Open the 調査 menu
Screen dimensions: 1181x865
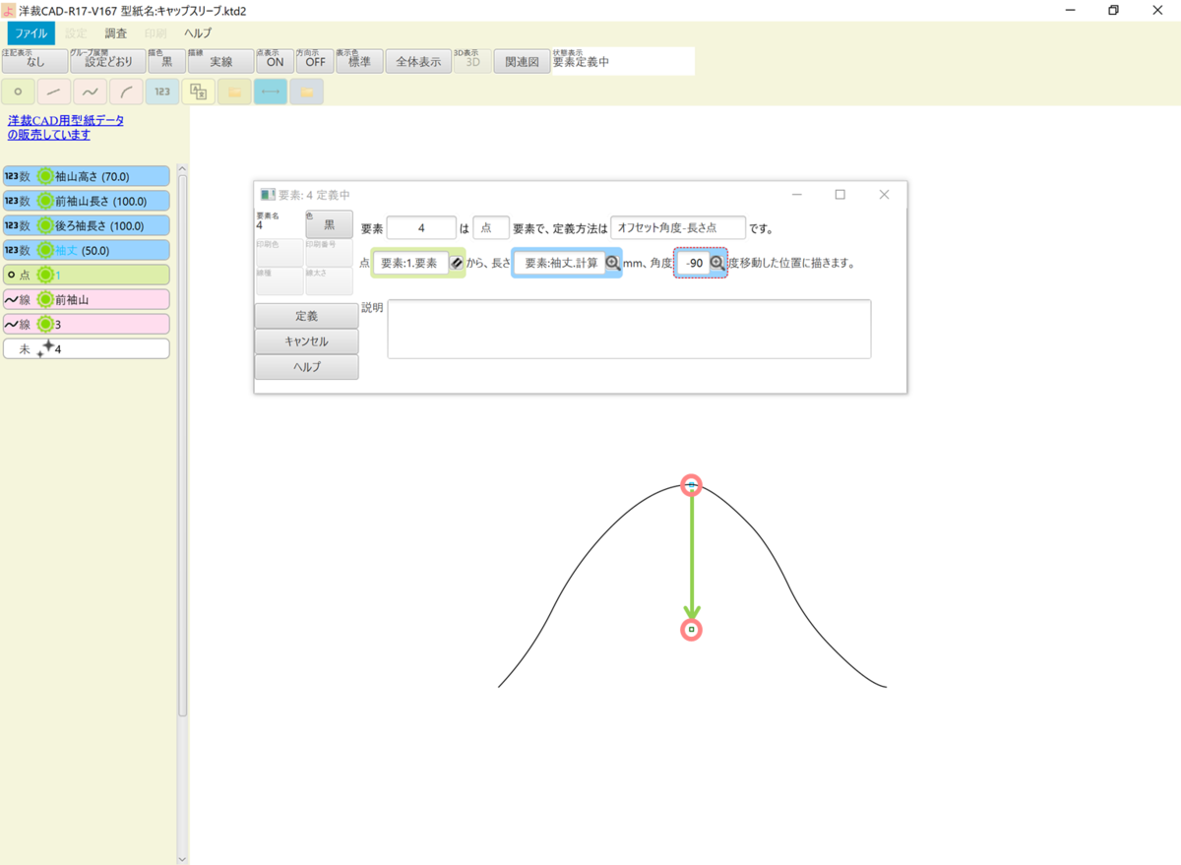point(116,32)
